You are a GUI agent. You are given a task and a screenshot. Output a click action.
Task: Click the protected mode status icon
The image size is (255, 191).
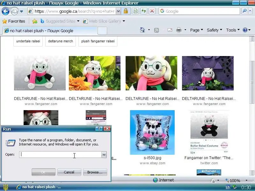coord(213,180)
